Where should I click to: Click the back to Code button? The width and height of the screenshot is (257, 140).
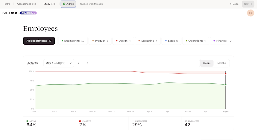click(234, 4)
